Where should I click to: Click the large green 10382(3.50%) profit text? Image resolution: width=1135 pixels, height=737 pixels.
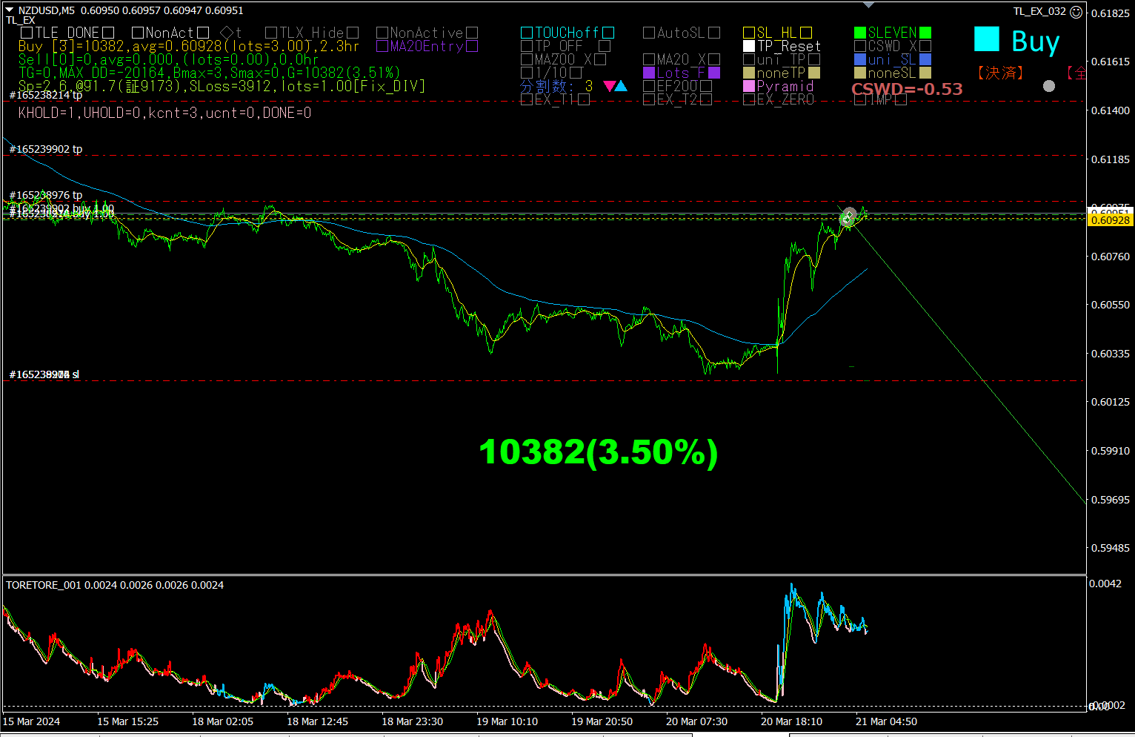coord(599,452)
